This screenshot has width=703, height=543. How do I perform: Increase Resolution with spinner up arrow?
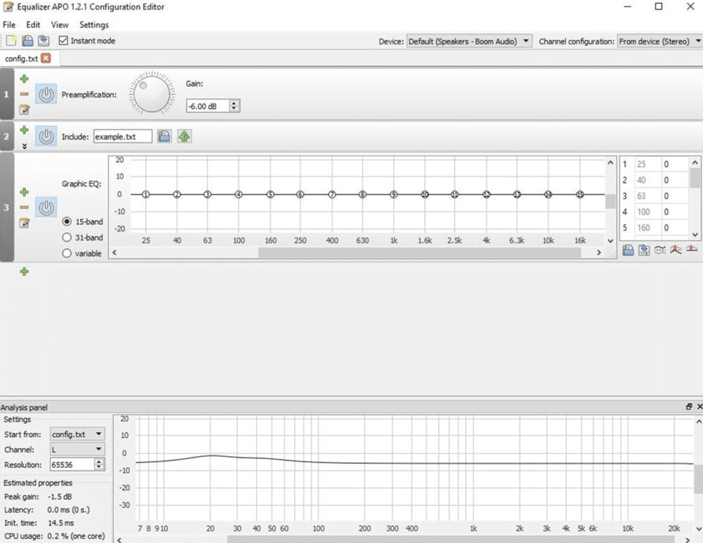pyautogui.click(x=99, y=461)
